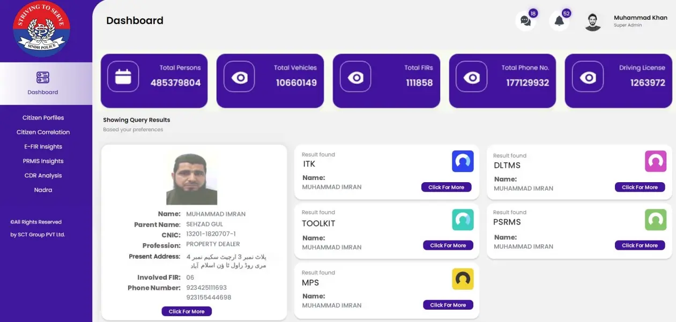Click the pink DLTMS result icon
Screen dimensions: 676x322
655,161
